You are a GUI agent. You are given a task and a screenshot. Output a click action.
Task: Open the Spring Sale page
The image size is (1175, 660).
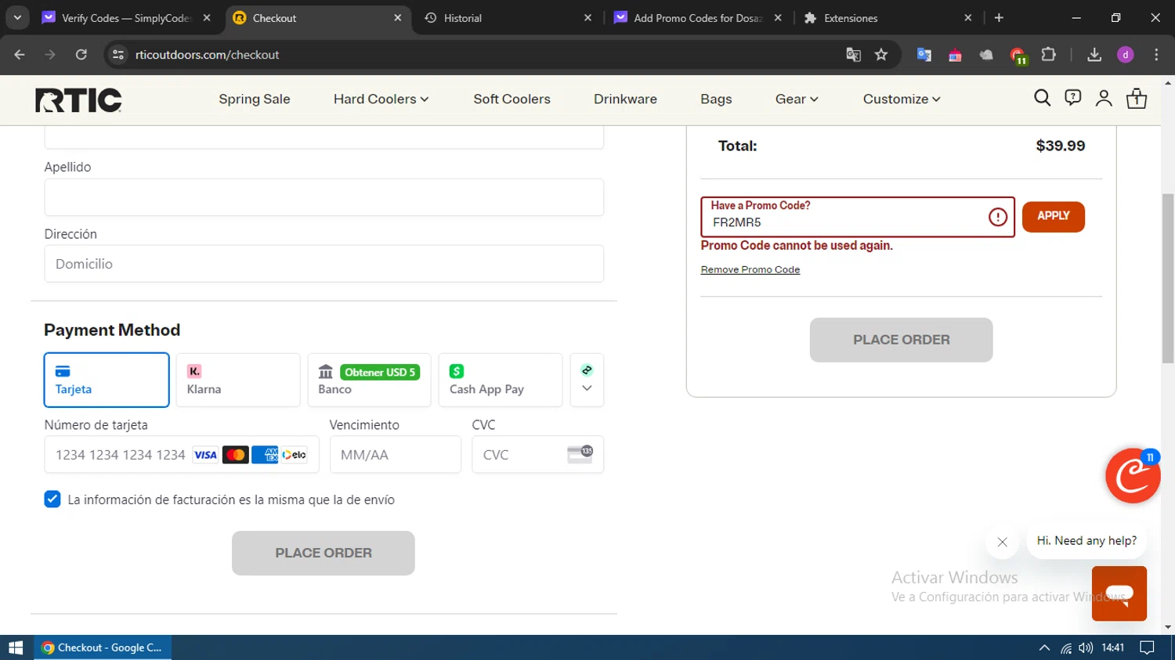click(255, 99)
